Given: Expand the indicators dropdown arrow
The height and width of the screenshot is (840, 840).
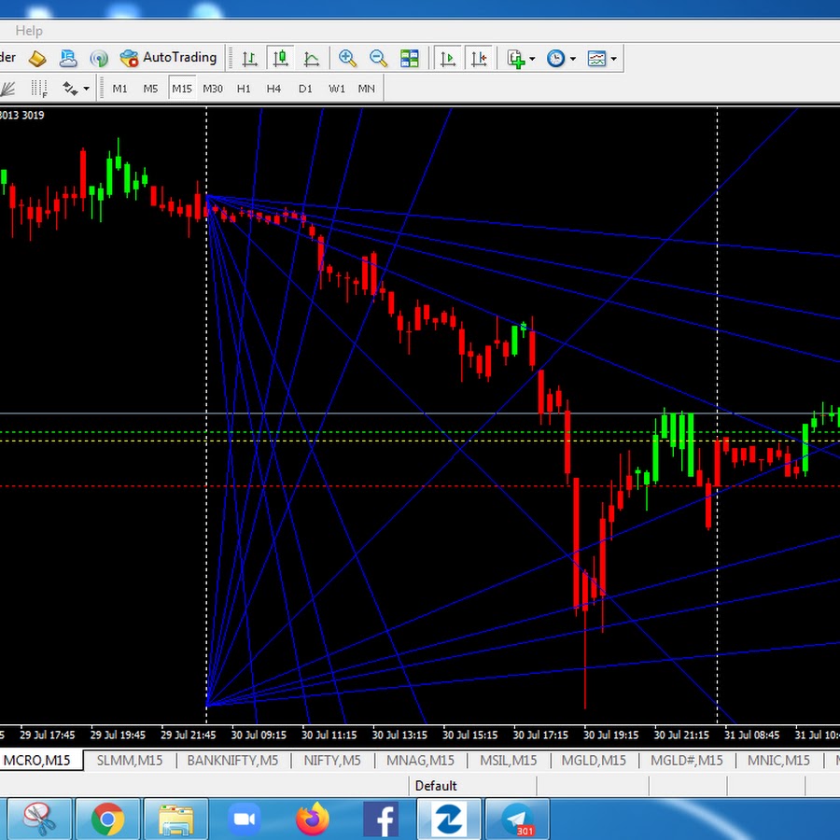Looking at the screenshot, I should (532, 59).
